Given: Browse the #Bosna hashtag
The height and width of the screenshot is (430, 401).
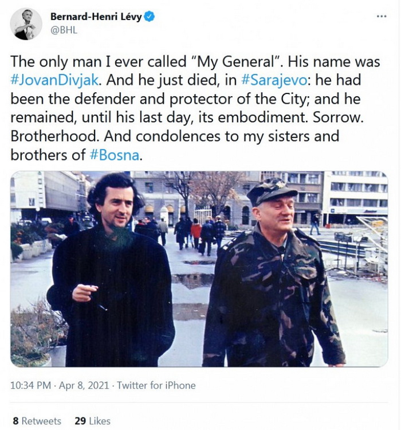Looking at the screenshot, I should (x=115, y=155).
